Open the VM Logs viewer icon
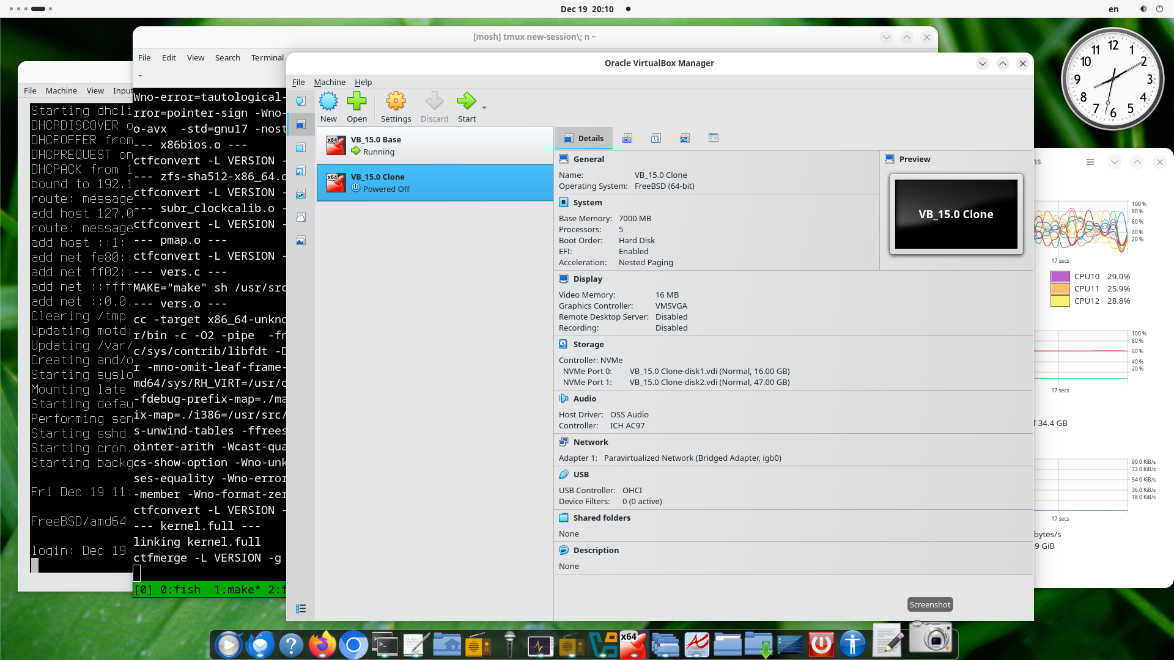 click(x=655, y=138)
